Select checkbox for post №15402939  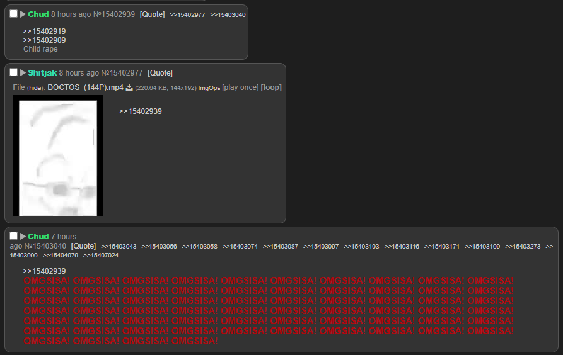(x=14, y=14)
